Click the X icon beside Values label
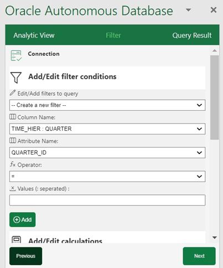The width and height of the screenshot is (223, 268). click(x=12, y=188)
